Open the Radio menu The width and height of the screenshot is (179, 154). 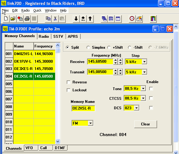coord(26,10)
